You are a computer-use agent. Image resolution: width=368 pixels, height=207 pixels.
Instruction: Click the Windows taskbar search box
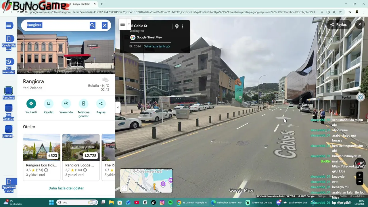point(77,202)
